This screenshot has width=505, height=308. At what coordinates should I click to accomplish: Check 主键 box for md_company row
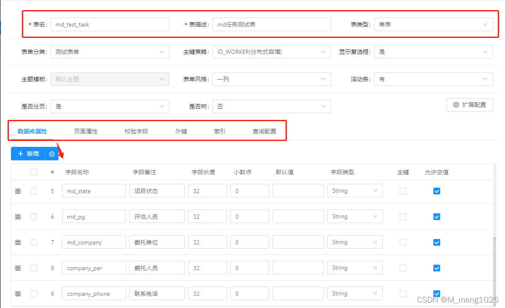403,242
